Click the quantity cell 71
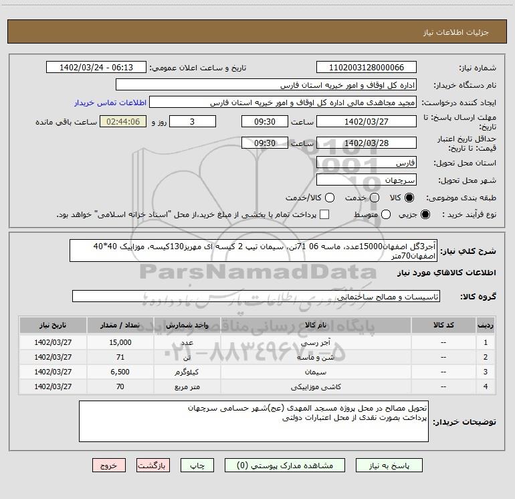The height and width of the screenshot is (499, 515). point(120,357)
